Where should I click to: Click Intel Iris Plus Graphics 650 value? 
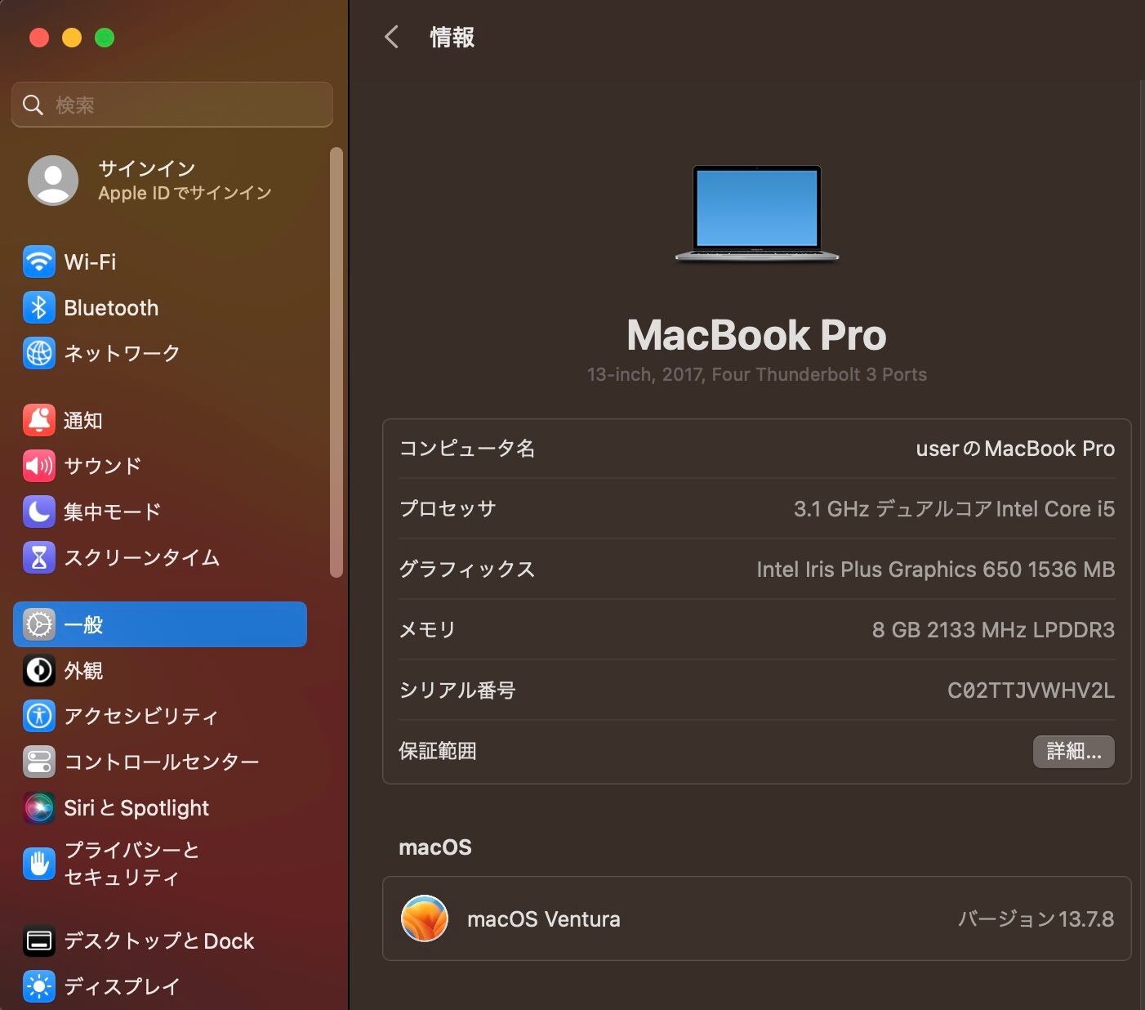(935, 570)
